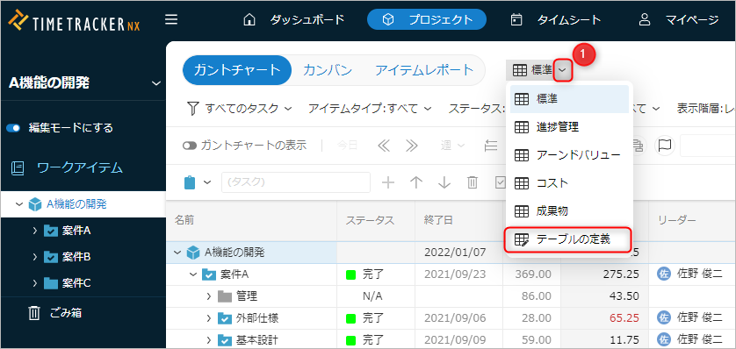Click green status square for 外部仕様
The image size is (736, 349).
click(350, 318)
